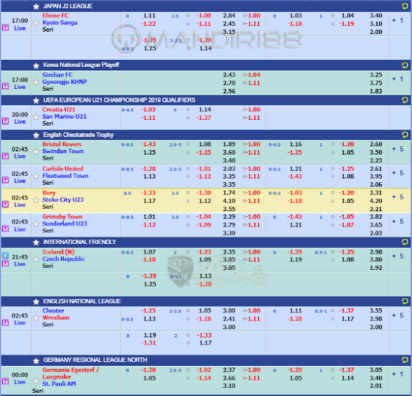Open stats icon for Germania Egestorf match

[5, 382]
